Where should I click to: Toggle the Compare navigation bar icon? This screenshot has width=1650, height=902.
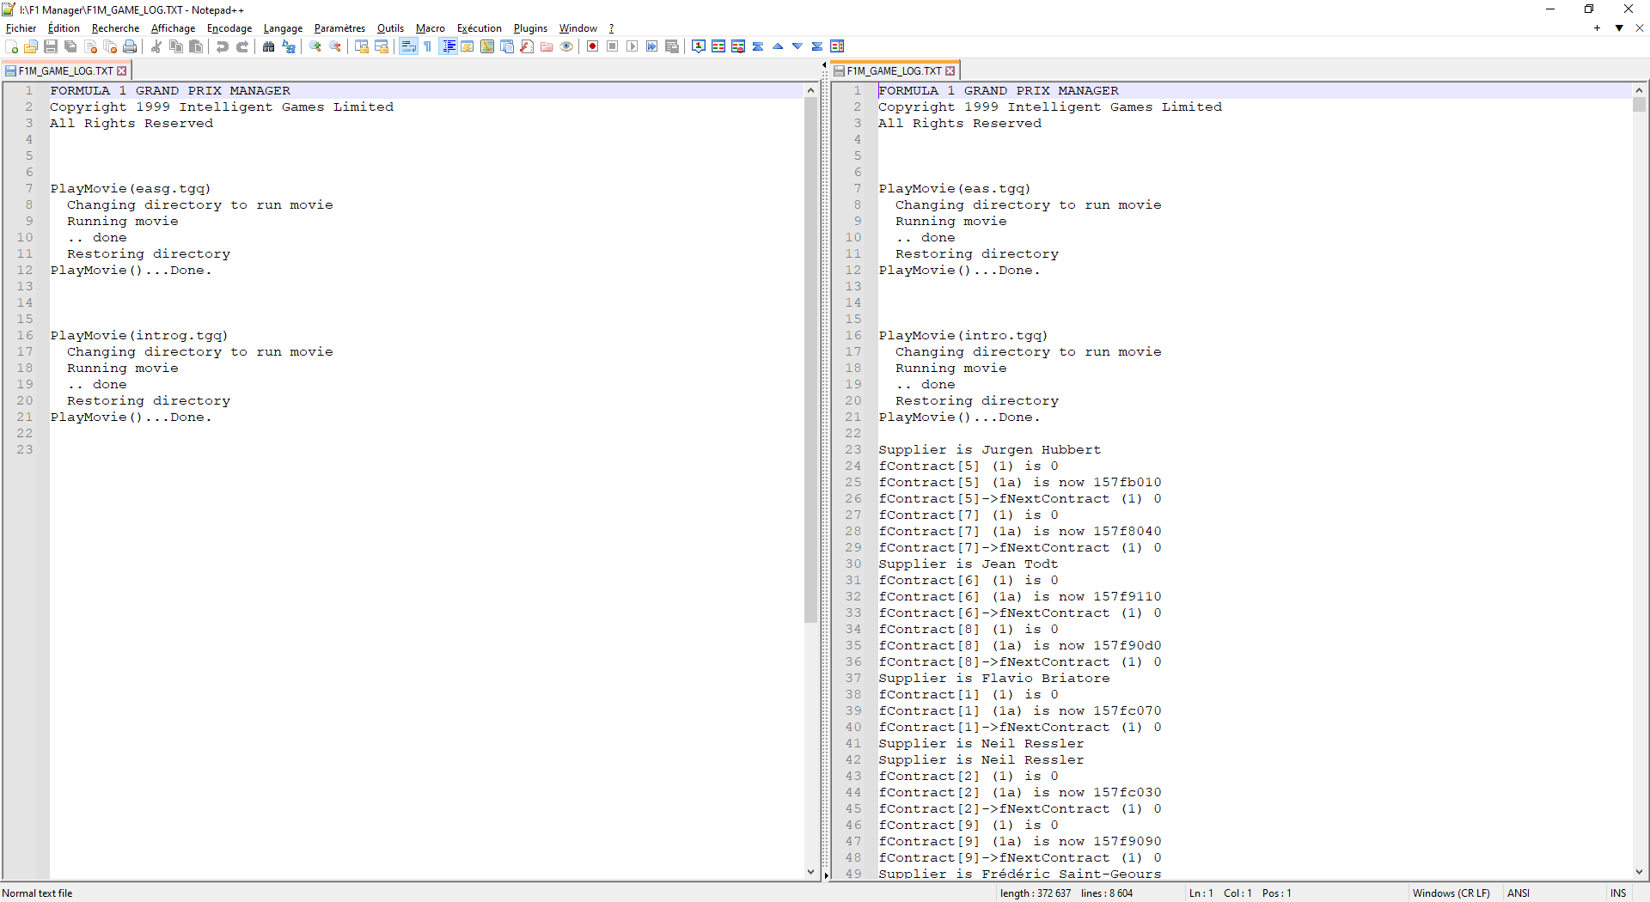837,46
